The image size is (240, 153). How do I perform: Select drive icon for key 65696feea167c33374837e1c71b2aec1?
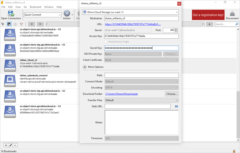click(10, 112)
